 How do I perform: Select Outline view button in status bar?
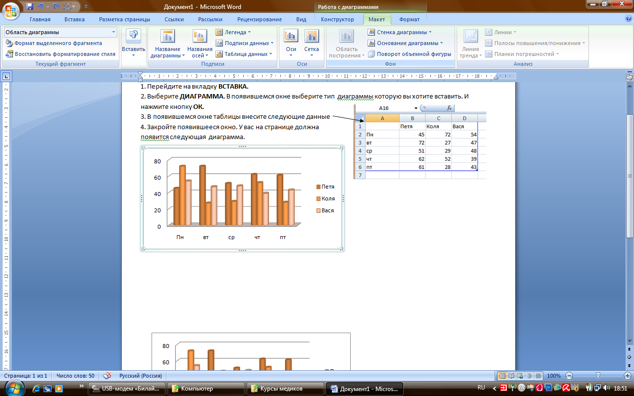(529, 376)
